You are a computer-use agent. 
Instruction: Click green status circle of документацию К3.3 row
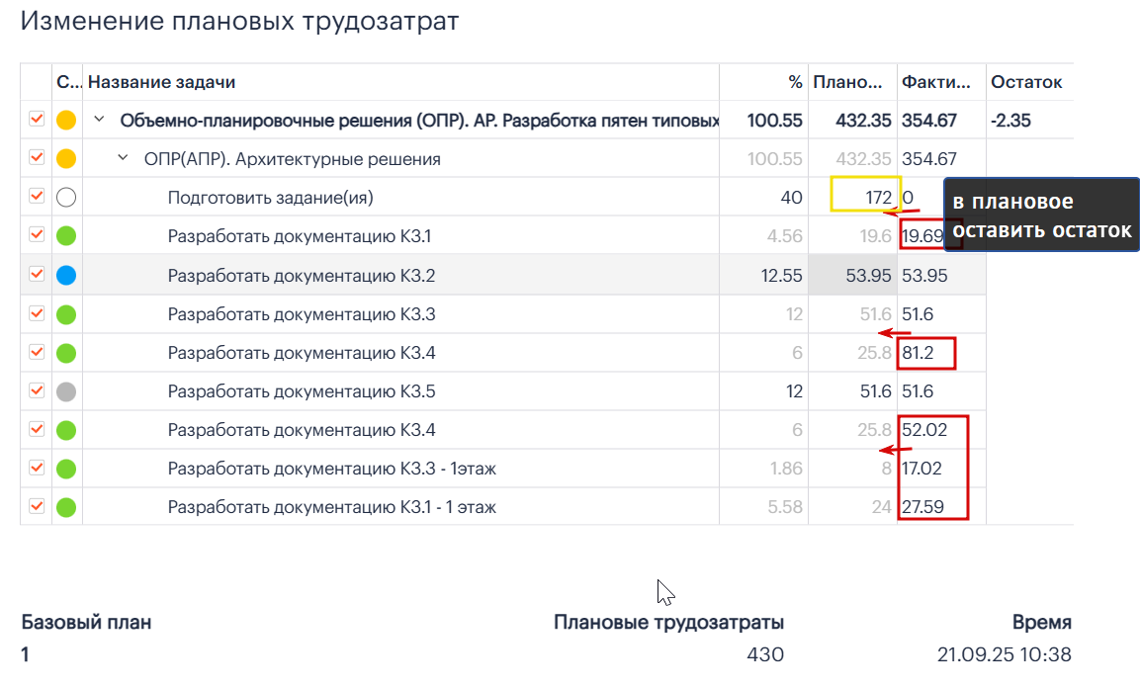click(x=66, y=314)
